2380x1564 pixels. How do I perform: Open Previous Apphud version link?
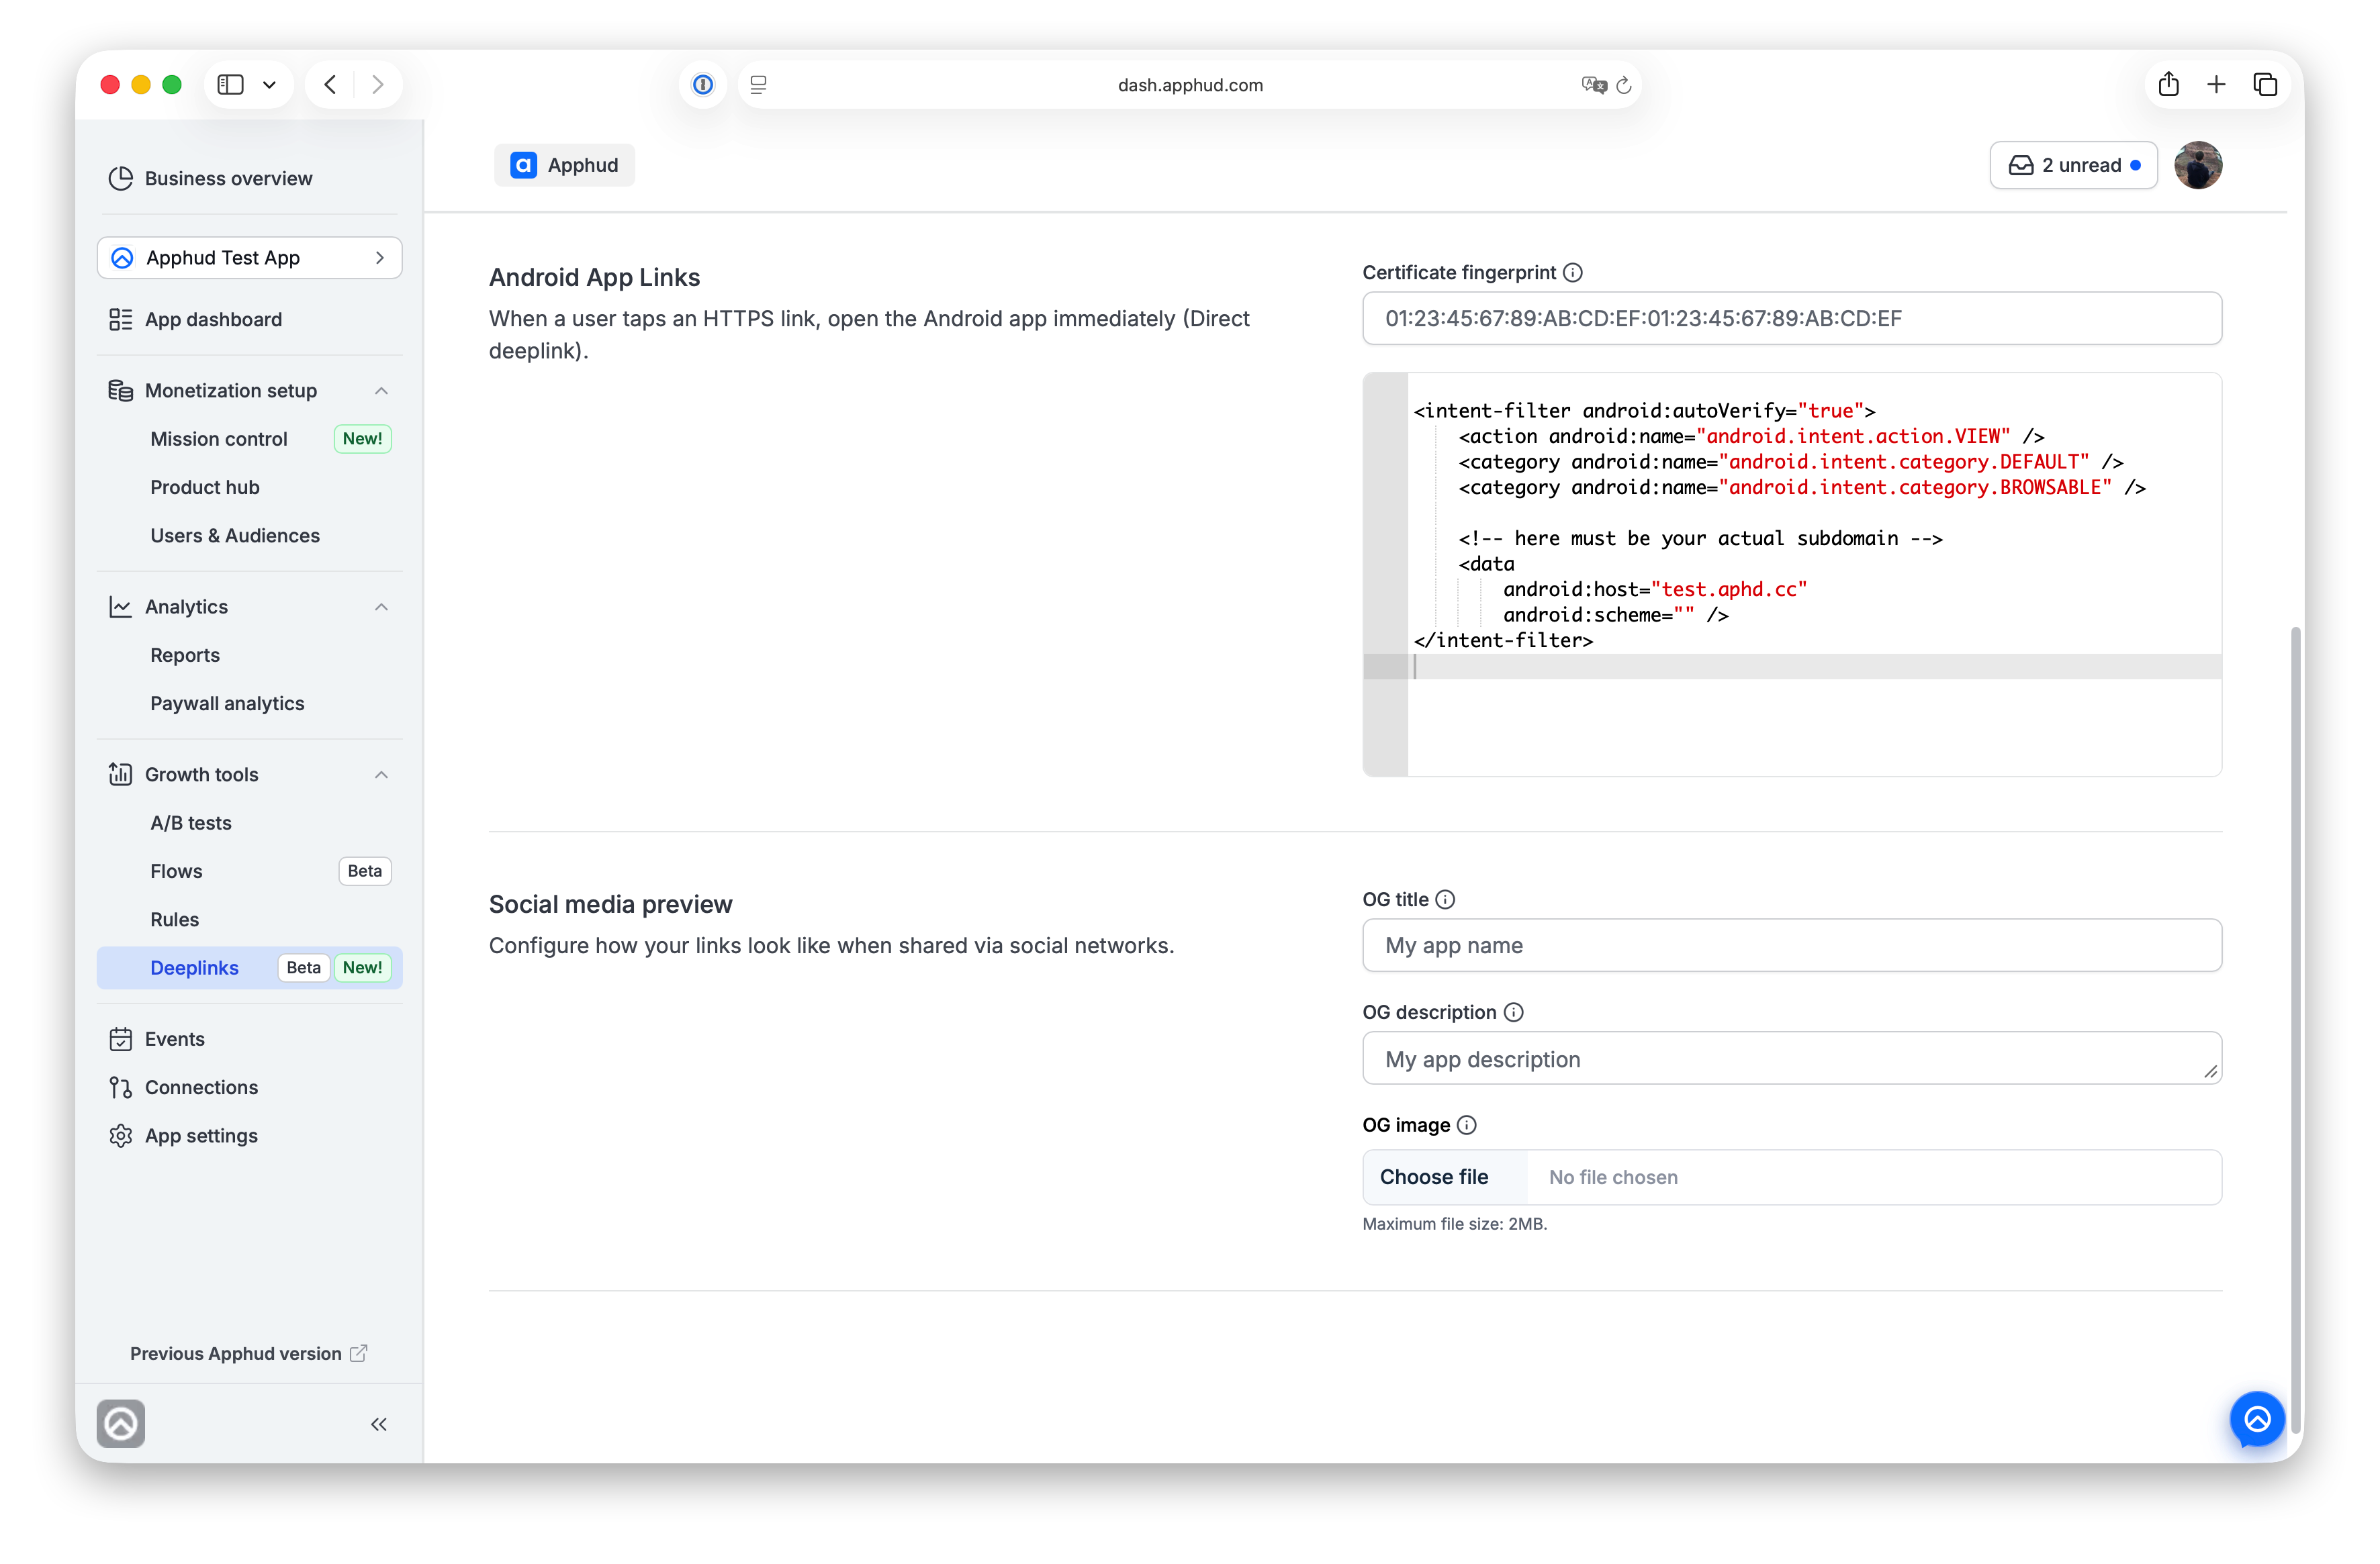[x=249, y=1353]
